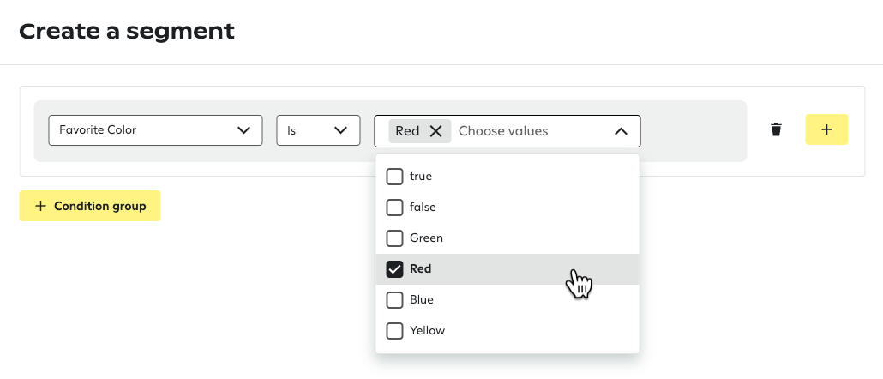The width and height of the screenshot is (883, 379).
Task: Collapse the values dropdown using the chevron
Action: coord(621,131)
